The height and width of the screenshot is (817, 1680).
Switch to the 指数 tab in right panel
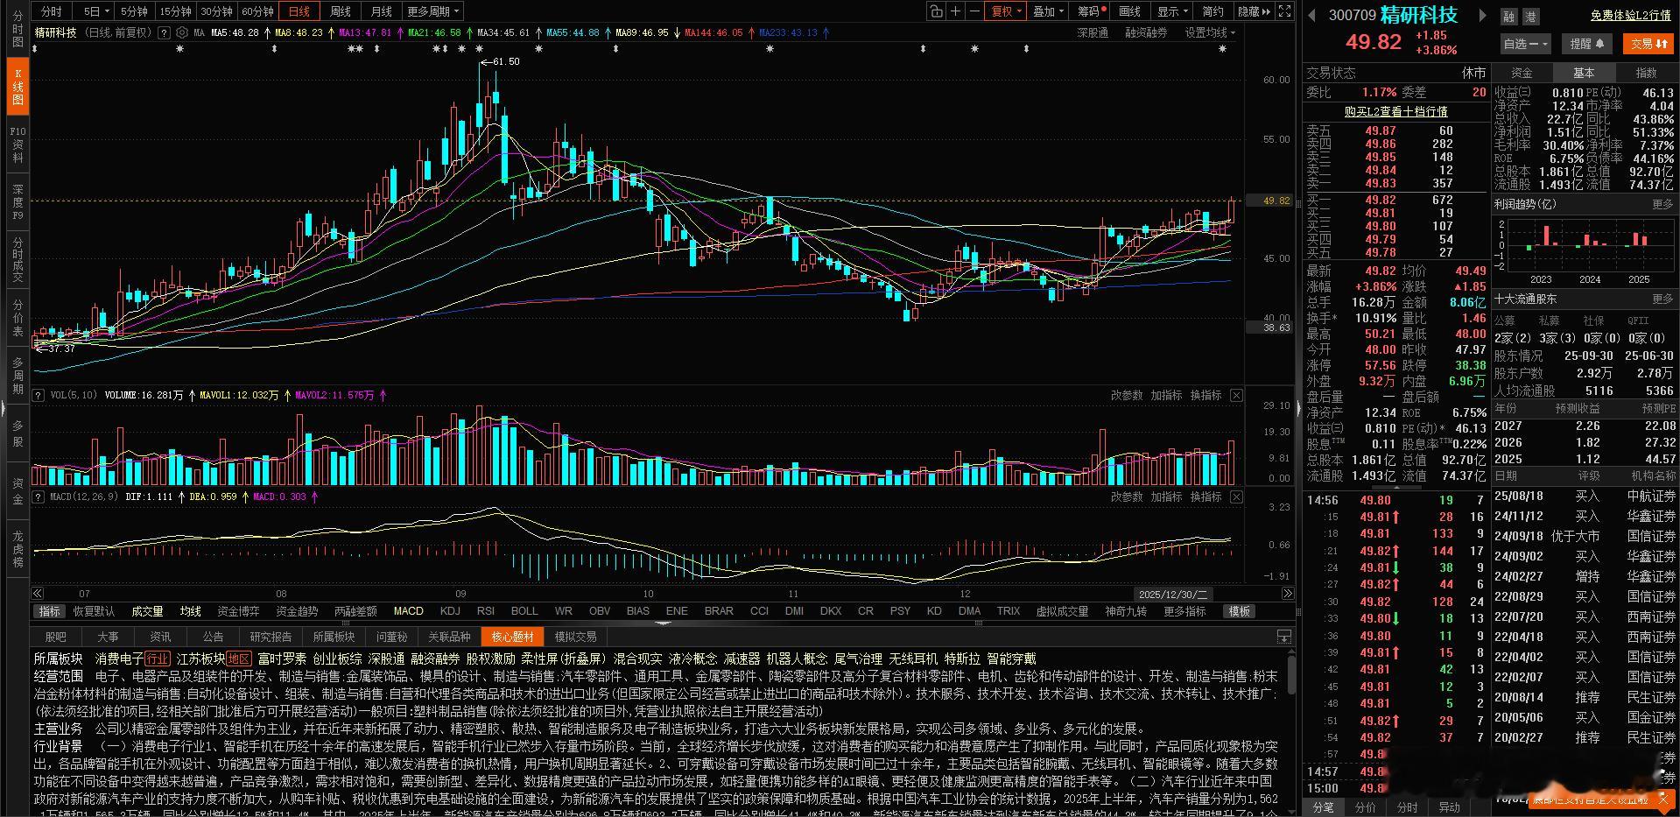(1646, 74)
